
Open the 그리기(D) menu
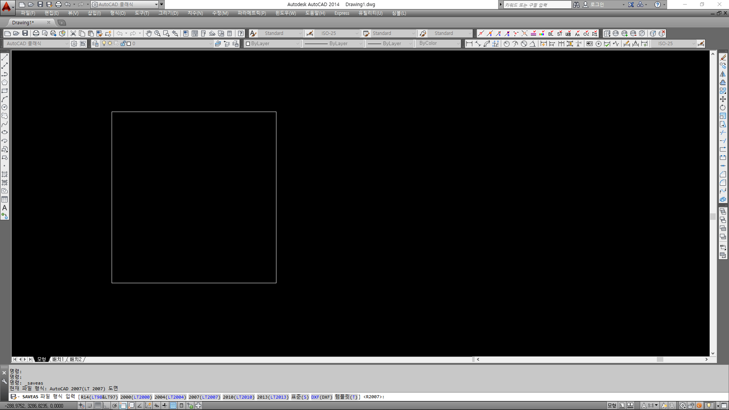[168, 13]
